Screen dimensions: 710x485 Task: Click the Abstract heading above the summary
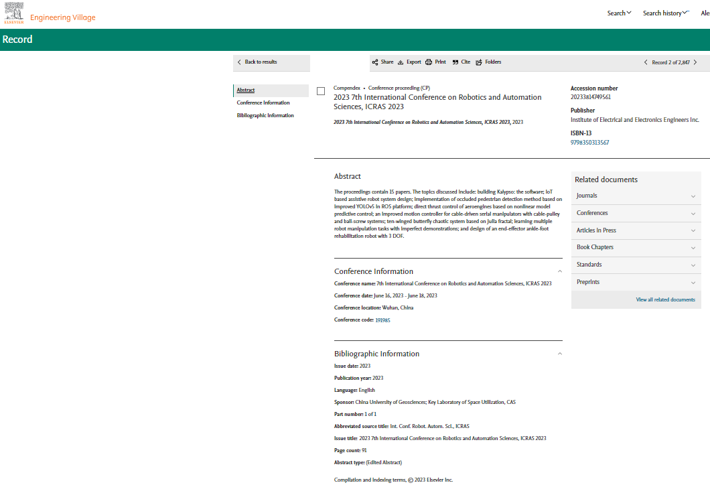pyautogui.click(x=348, y=176)
